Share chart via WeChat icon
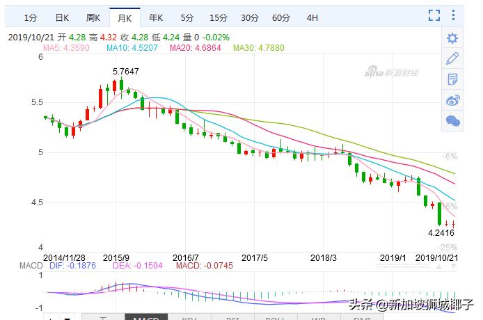This screenshot has width=483, height=320. coord(452,121)
